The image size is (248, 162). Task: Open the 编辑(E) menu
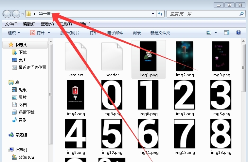point(29,24)
